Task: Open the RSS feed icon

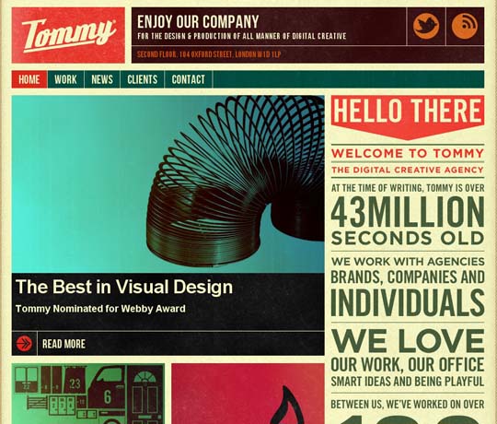Action: pos(465,26)
